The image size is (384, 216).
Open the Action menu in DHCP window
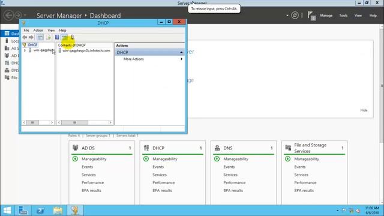pyautogui.click(x=38, y=31)
